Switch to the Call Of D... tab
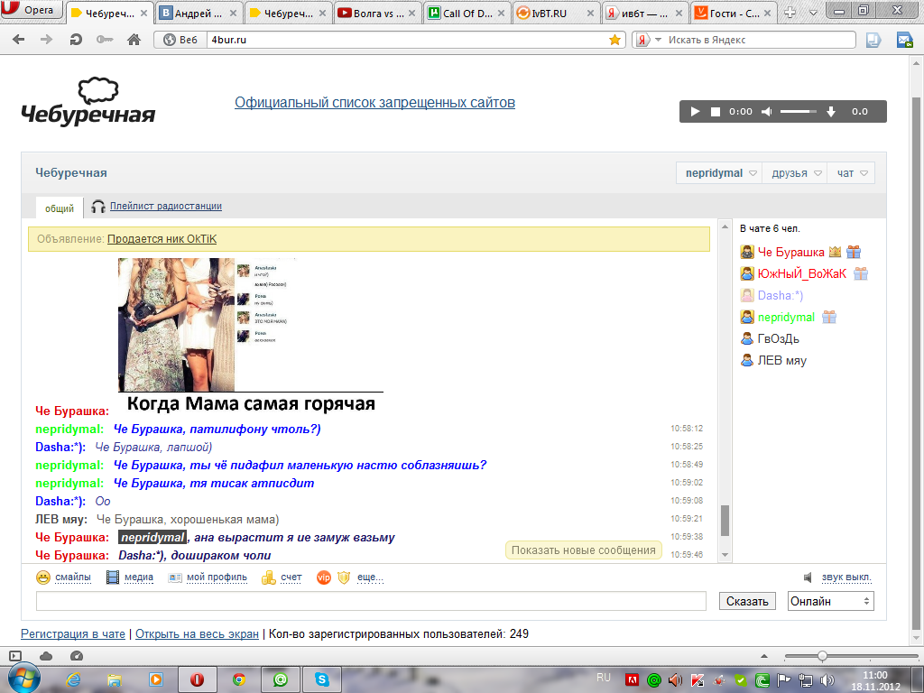Image resolution: width=924 pixels, height=693 pixels. tap(467, 13)
